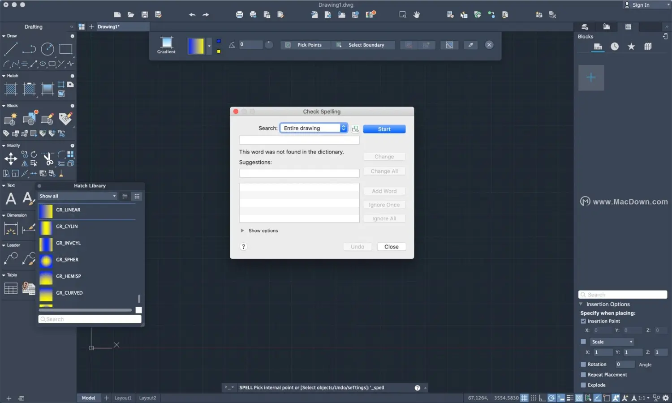Toggle Grid display in status bar
Viewport: 672px width, 403px height.
coord(524,398)
